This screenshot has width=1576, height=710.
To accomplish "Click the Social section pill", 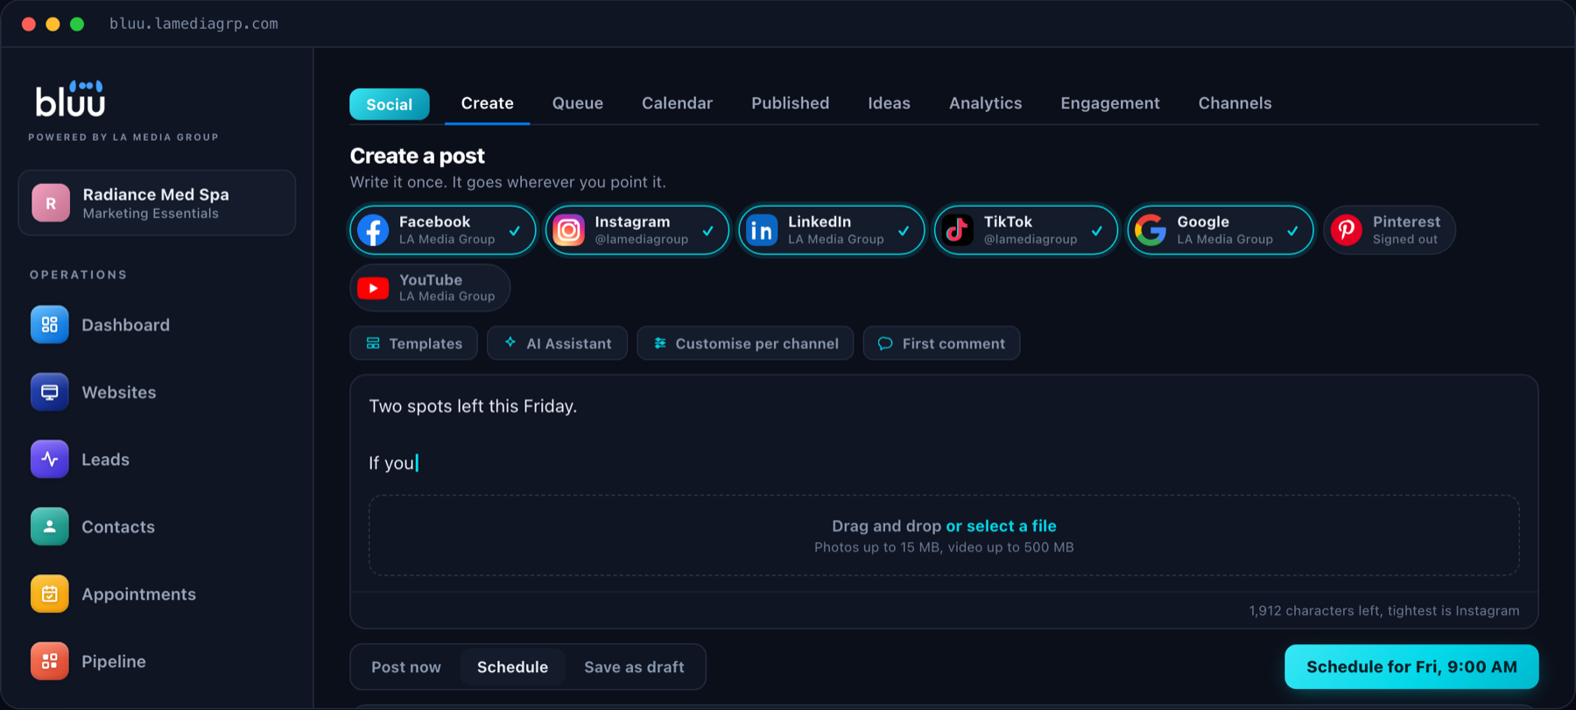I will coord(390,104).
